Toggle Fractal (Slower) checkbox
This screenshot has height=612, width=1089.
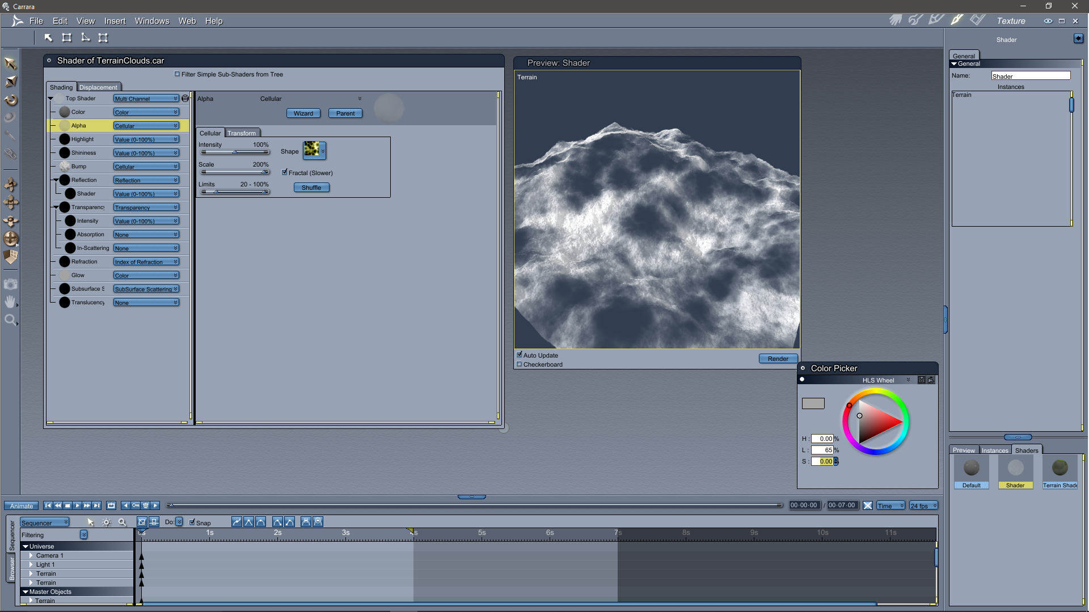(285, 172)
